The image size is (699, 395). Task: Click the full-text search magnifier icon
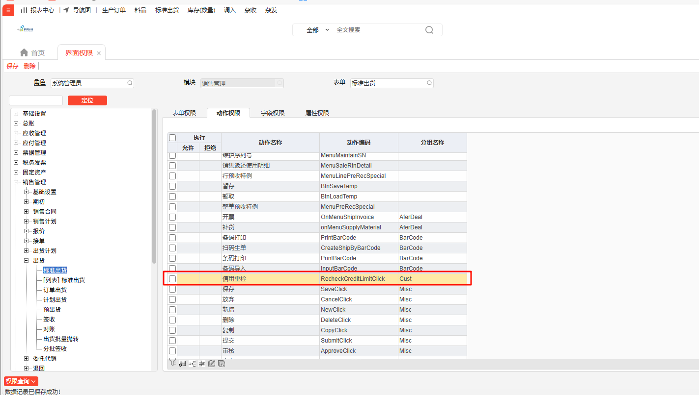429,30
